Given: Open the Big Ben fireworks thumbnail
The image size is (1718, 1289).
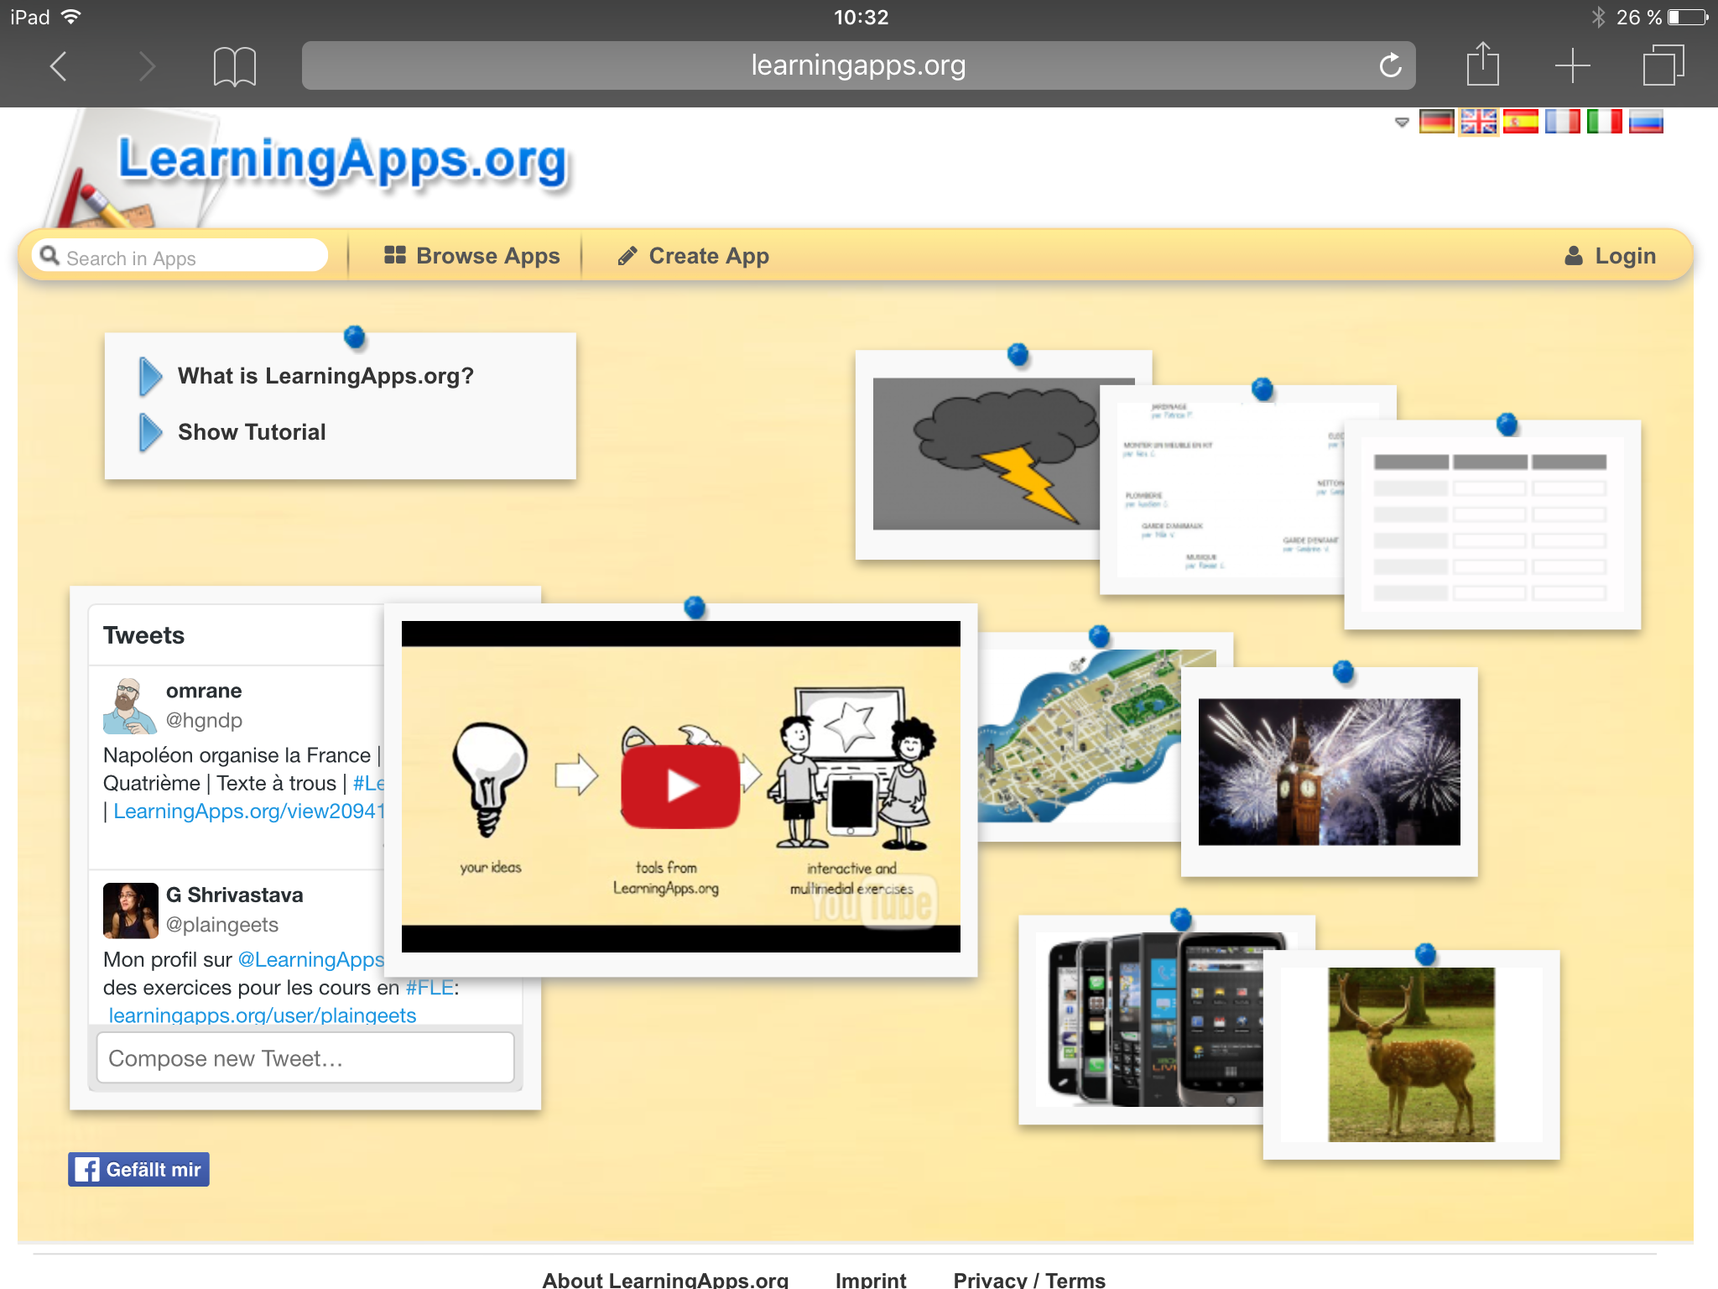Looking at the screenshot, I should point(1329,772).
